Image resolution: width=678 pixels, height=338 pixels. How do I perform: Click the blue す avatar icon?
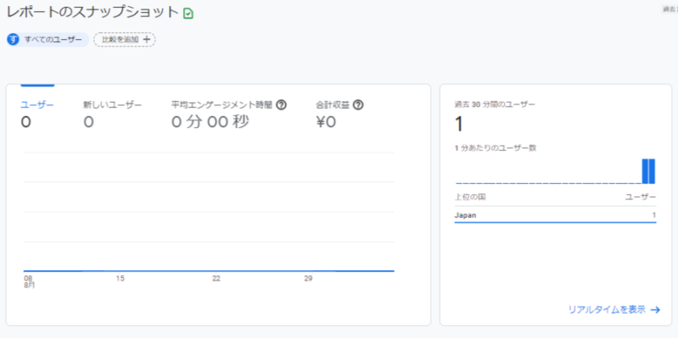pyautogui.click(x=14, y=40)
